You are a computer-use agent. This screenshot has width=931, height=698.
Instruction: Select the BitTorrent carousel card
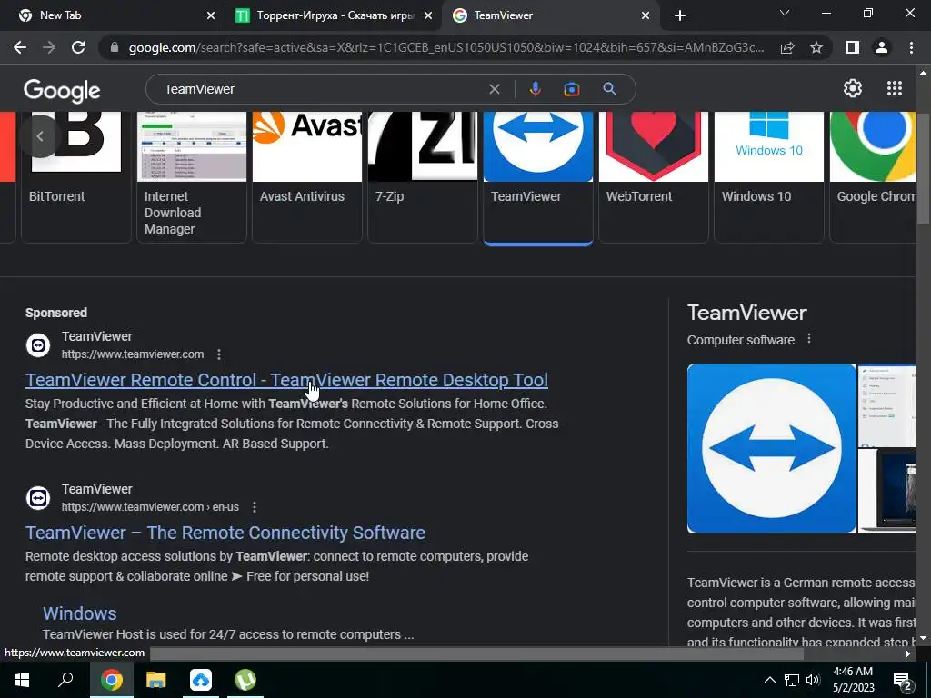tap(76, 177)
